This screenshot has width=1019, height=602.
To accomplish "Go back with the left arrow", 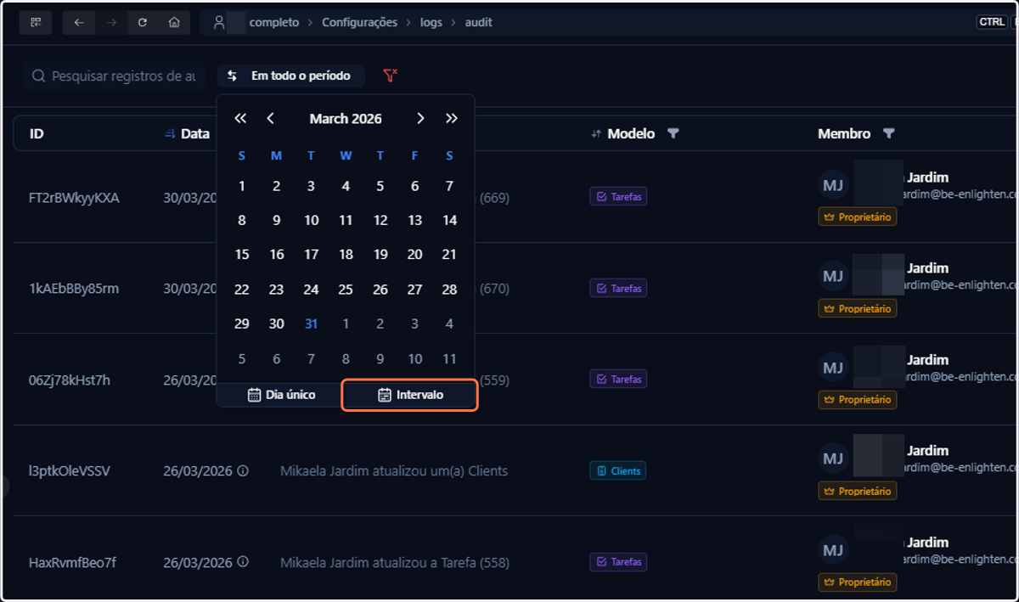I will pyautogui.click(x=79, y=23).
